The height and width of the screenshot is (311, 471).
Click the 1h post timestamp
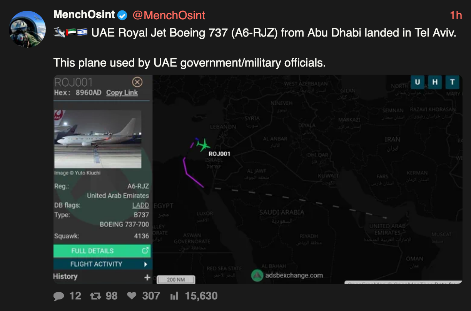(x=456, y=15)
